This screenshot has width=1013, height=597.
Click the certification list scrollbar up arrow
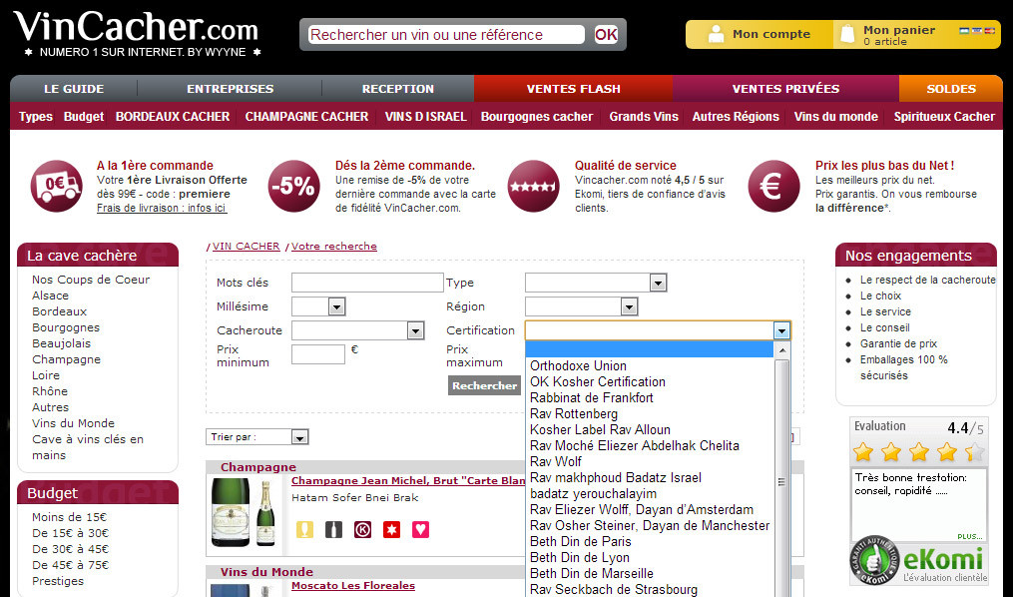pyautogui.click(x=781, y=350)
